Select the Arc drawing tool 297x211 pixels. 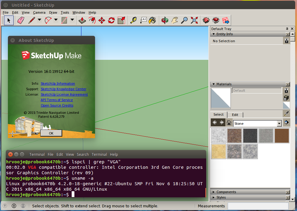(x=48, y=20)
